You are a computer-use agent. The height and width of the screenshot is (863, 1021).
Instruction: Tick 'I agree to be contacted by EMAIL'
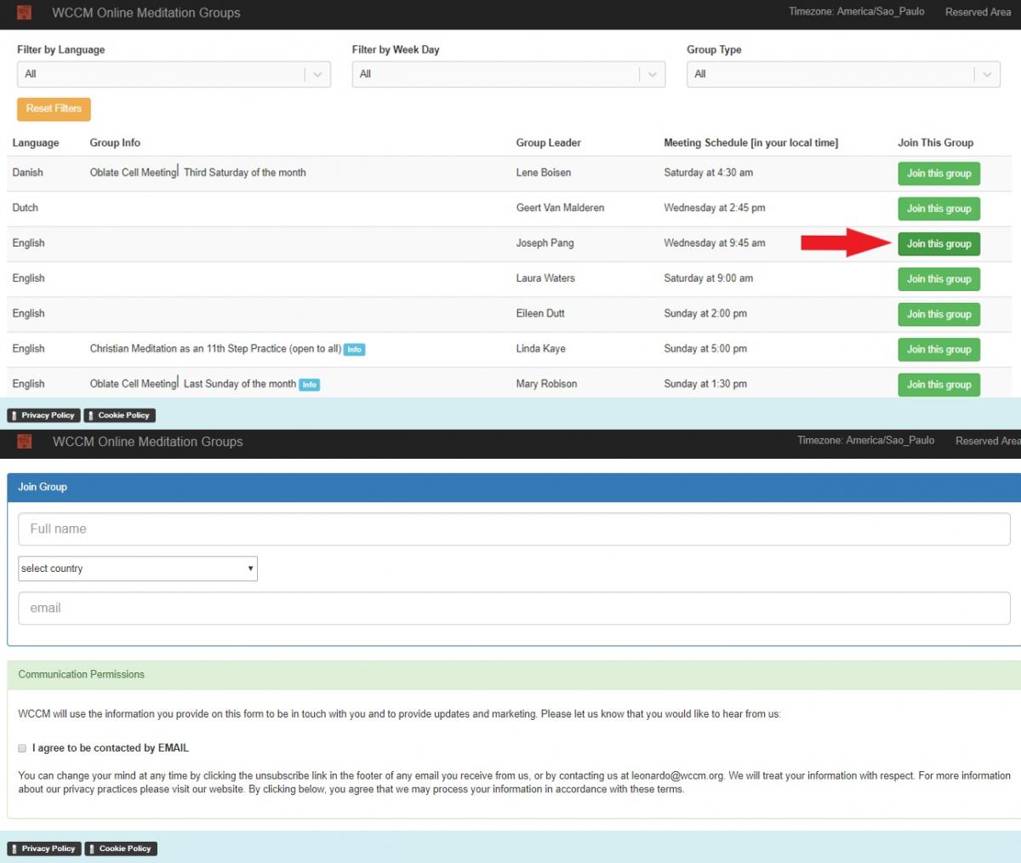point(22,748)
